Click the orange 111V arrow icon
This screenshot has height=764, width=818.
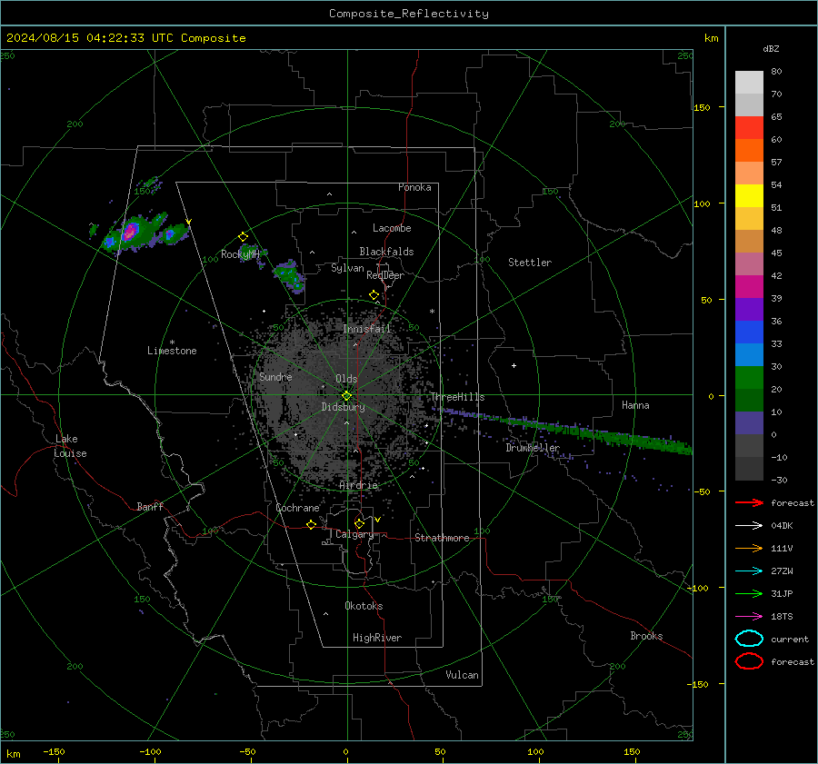tap(749, 548)
